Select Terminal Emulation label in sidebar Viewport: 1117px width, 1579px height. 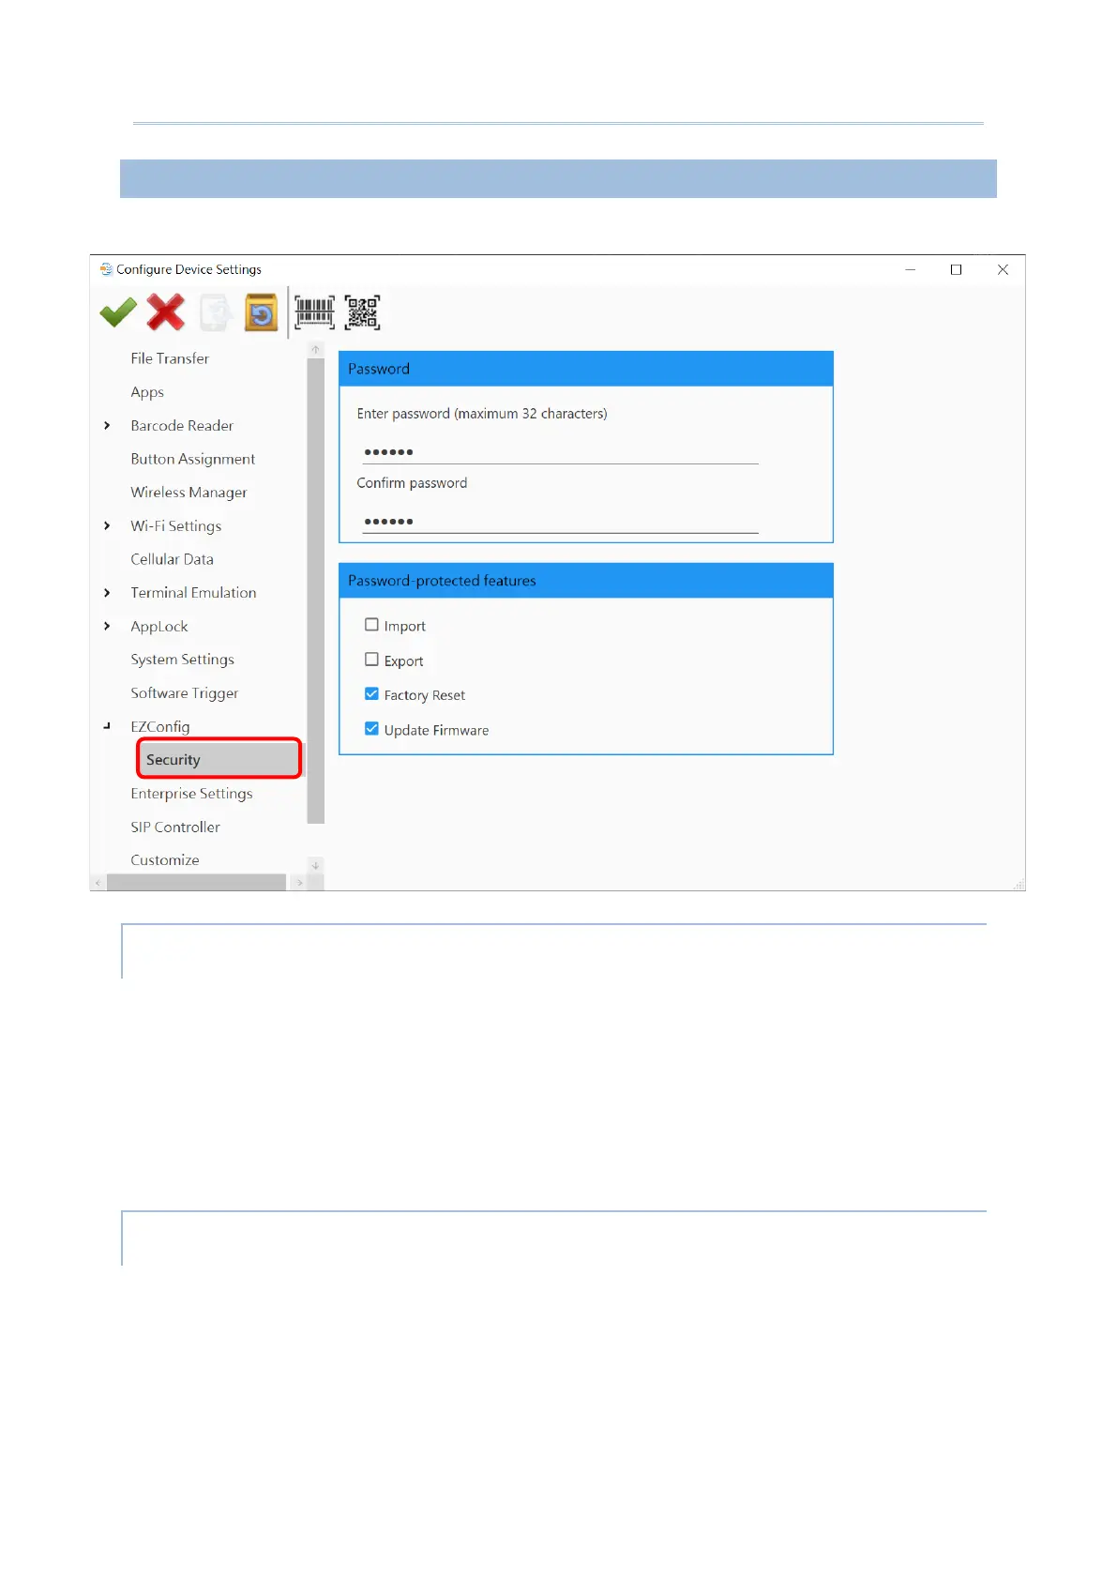pos(193,593)
